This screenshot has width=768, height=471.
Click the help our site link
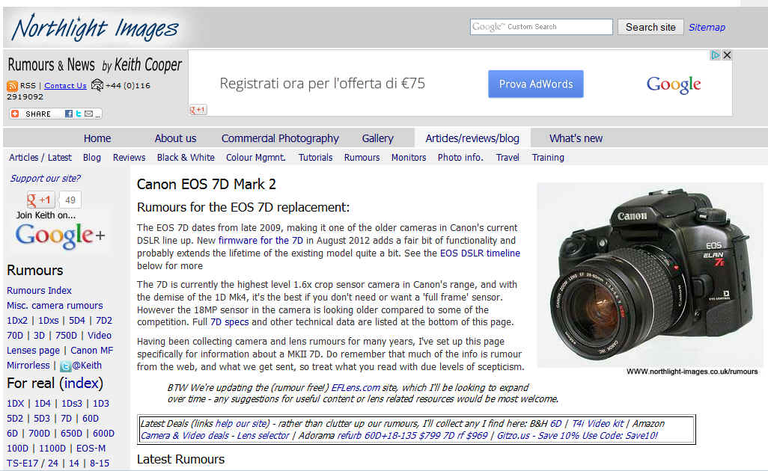(242, 424)
